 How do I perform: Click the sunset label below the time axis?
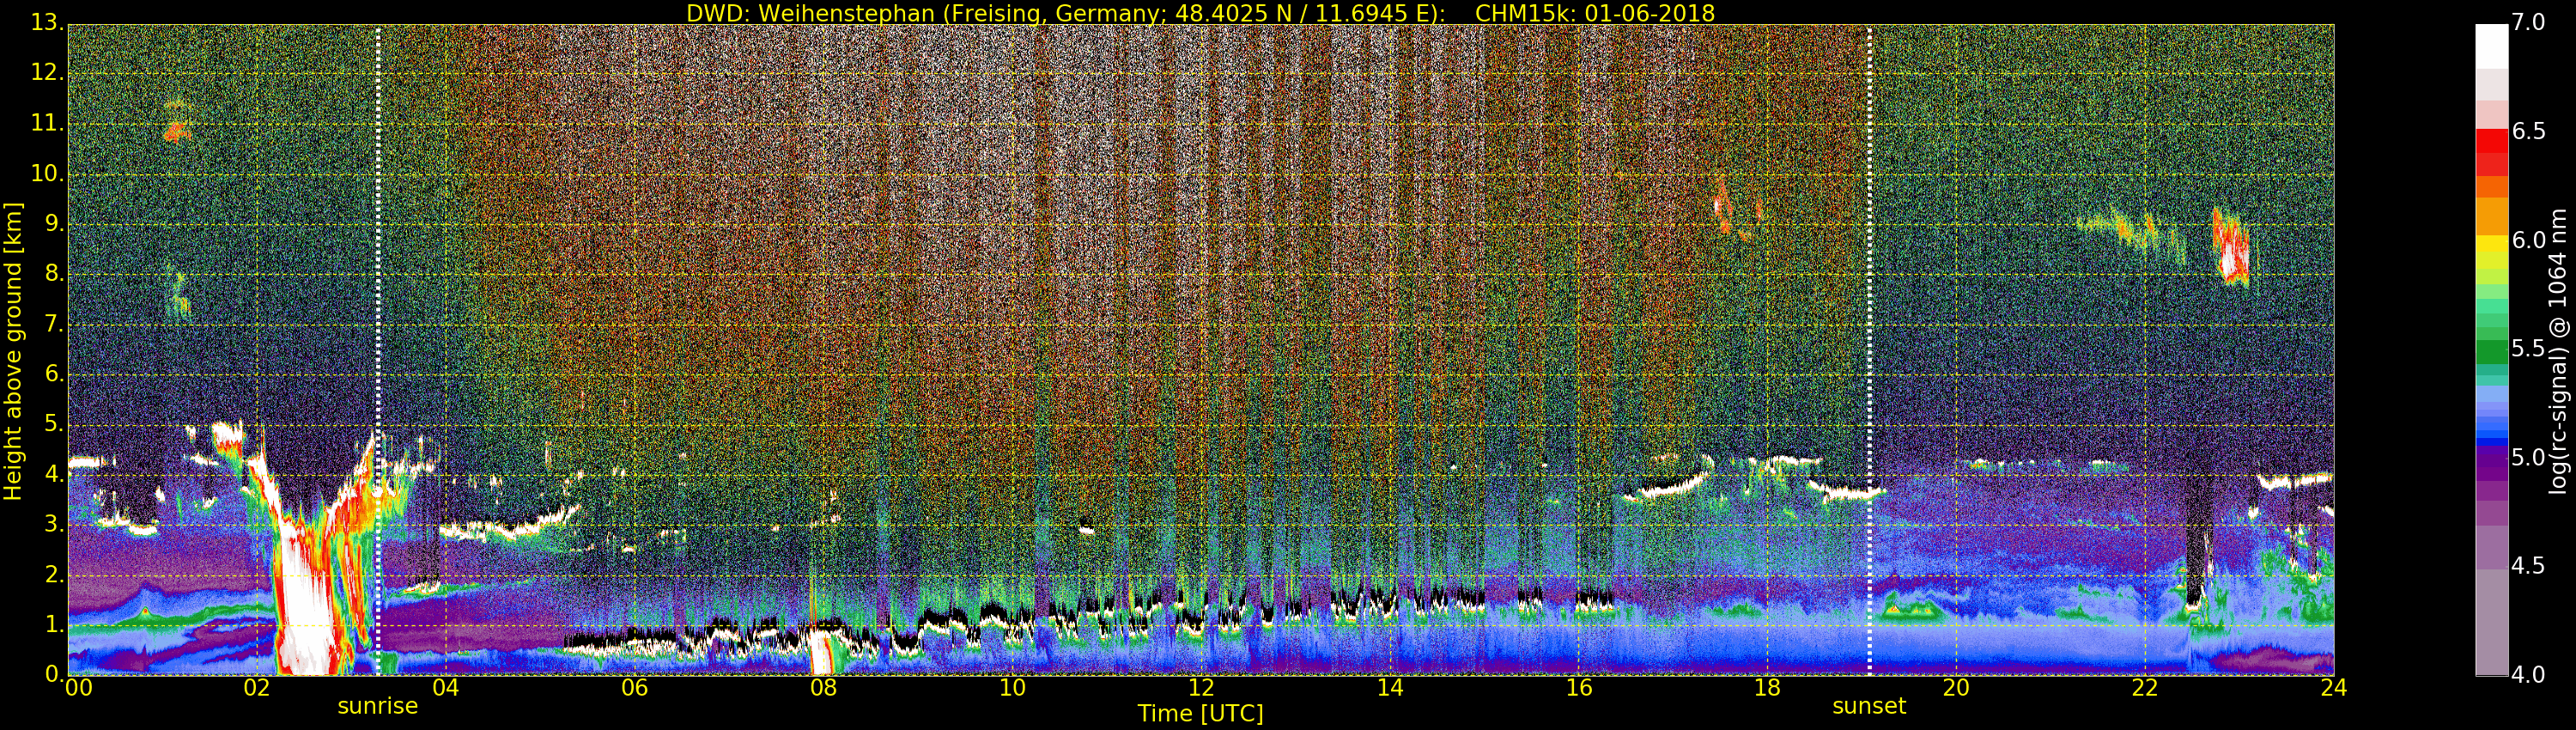[1868, 706]
